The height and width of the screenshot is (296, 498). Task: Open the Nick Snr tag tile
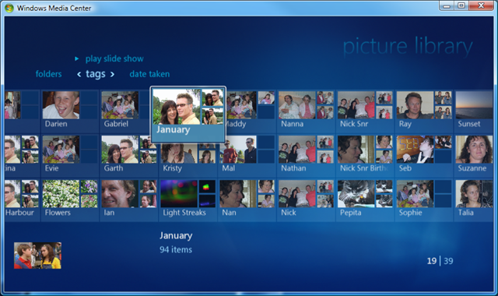tap(365, 111)
